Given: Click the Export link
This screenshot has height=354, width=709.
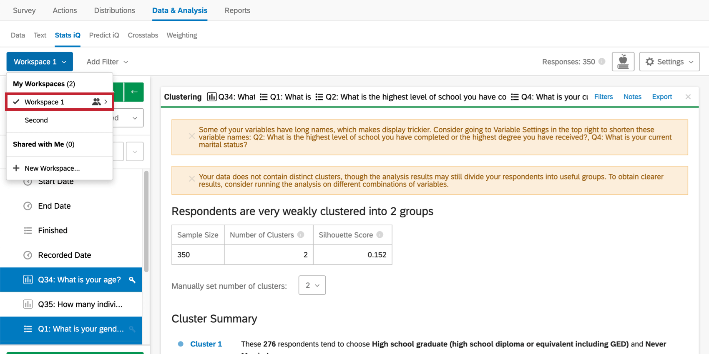Looking at the screenshot, I should click(662, 97).
